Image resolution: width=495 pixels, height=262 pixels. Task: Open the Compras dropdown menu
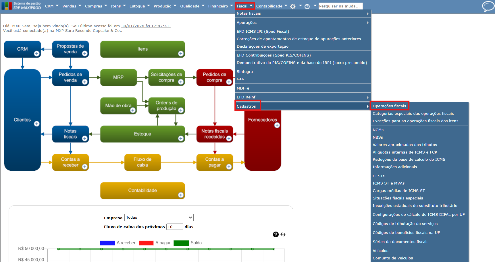[x=96, y=6]
